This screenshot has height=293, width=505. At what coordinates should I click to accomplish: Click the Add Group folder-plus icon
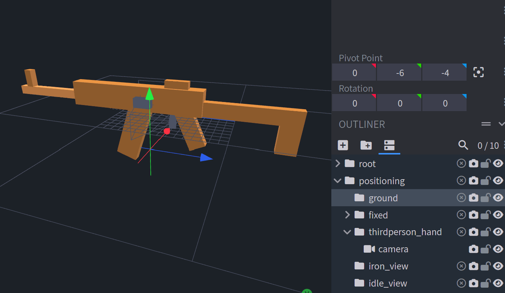(x=366, y=145)
